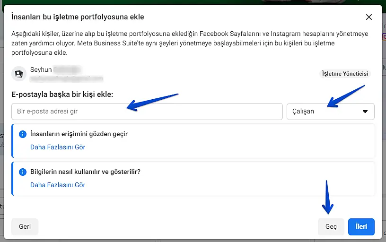Click info icon beside İnsanların erişimini gözden geçir
The width and height of the screenshot is (386, 242).
[22, 134]
